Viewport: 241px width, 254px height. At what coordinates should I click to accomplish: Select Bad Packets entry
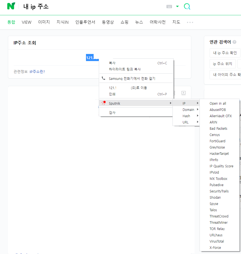pos(220,128)
